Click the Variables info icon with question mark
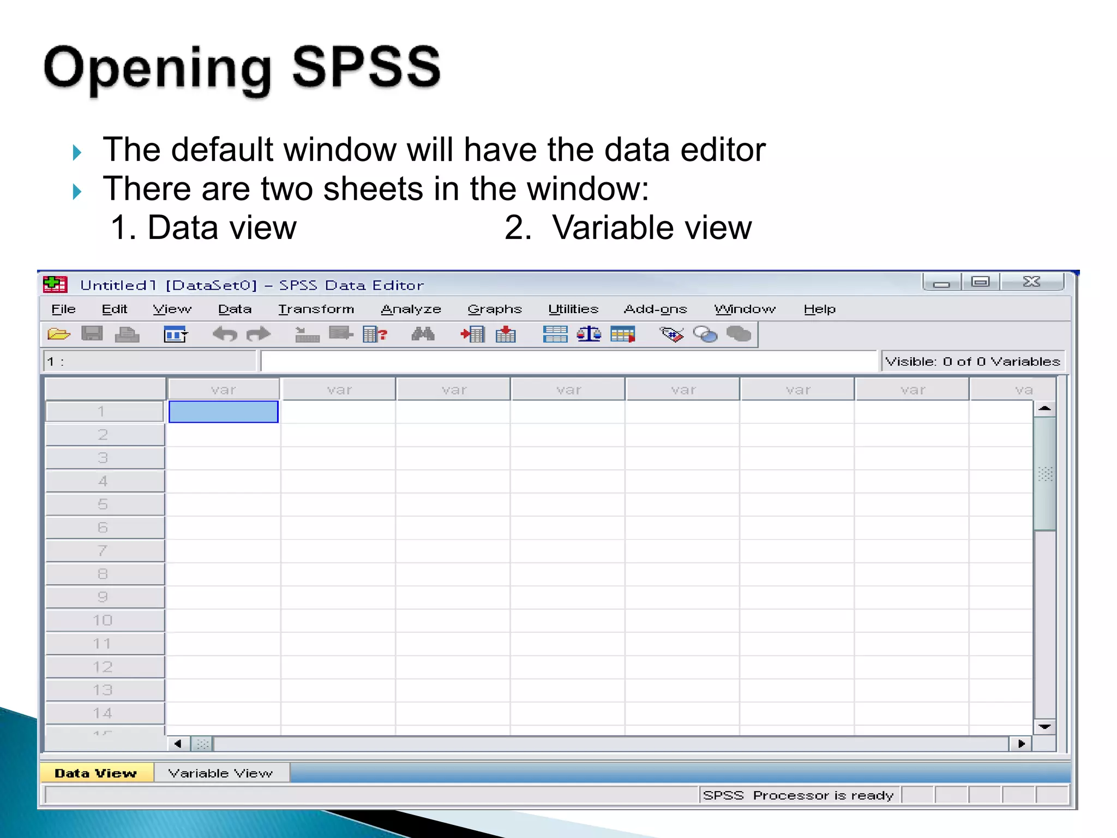 (375, 334)
